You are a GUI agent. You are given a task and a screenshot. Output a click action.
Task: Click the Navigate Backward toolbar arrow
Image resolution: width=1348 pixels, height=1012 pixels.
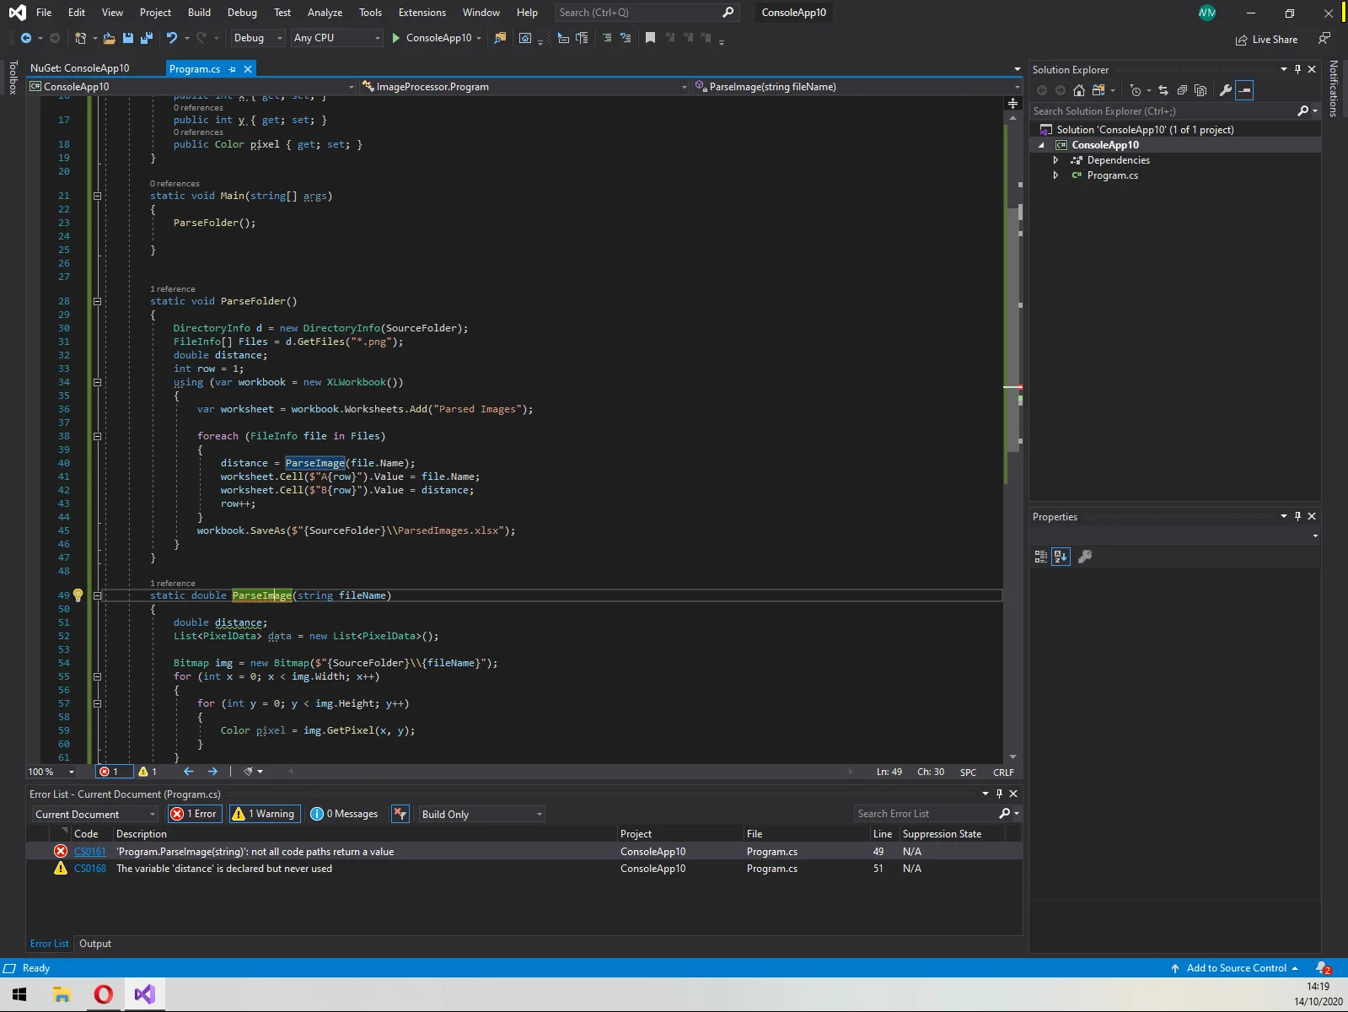coord(26,38)
